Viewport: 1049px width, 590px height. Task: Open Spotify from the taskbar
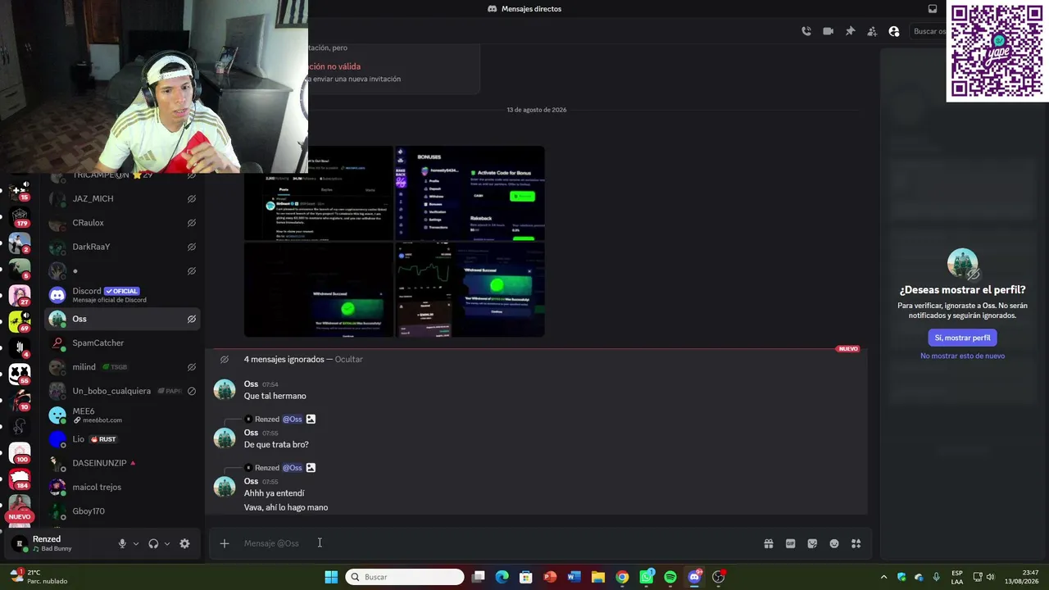(x=670, y=577)
